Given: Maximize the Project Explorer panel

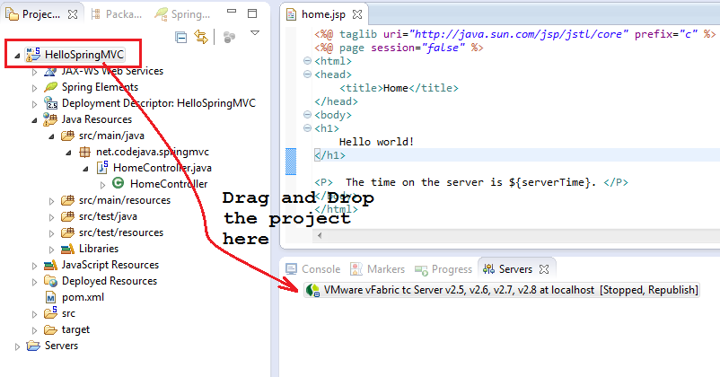Looking at the screenshot, I should tap(252, 13).
